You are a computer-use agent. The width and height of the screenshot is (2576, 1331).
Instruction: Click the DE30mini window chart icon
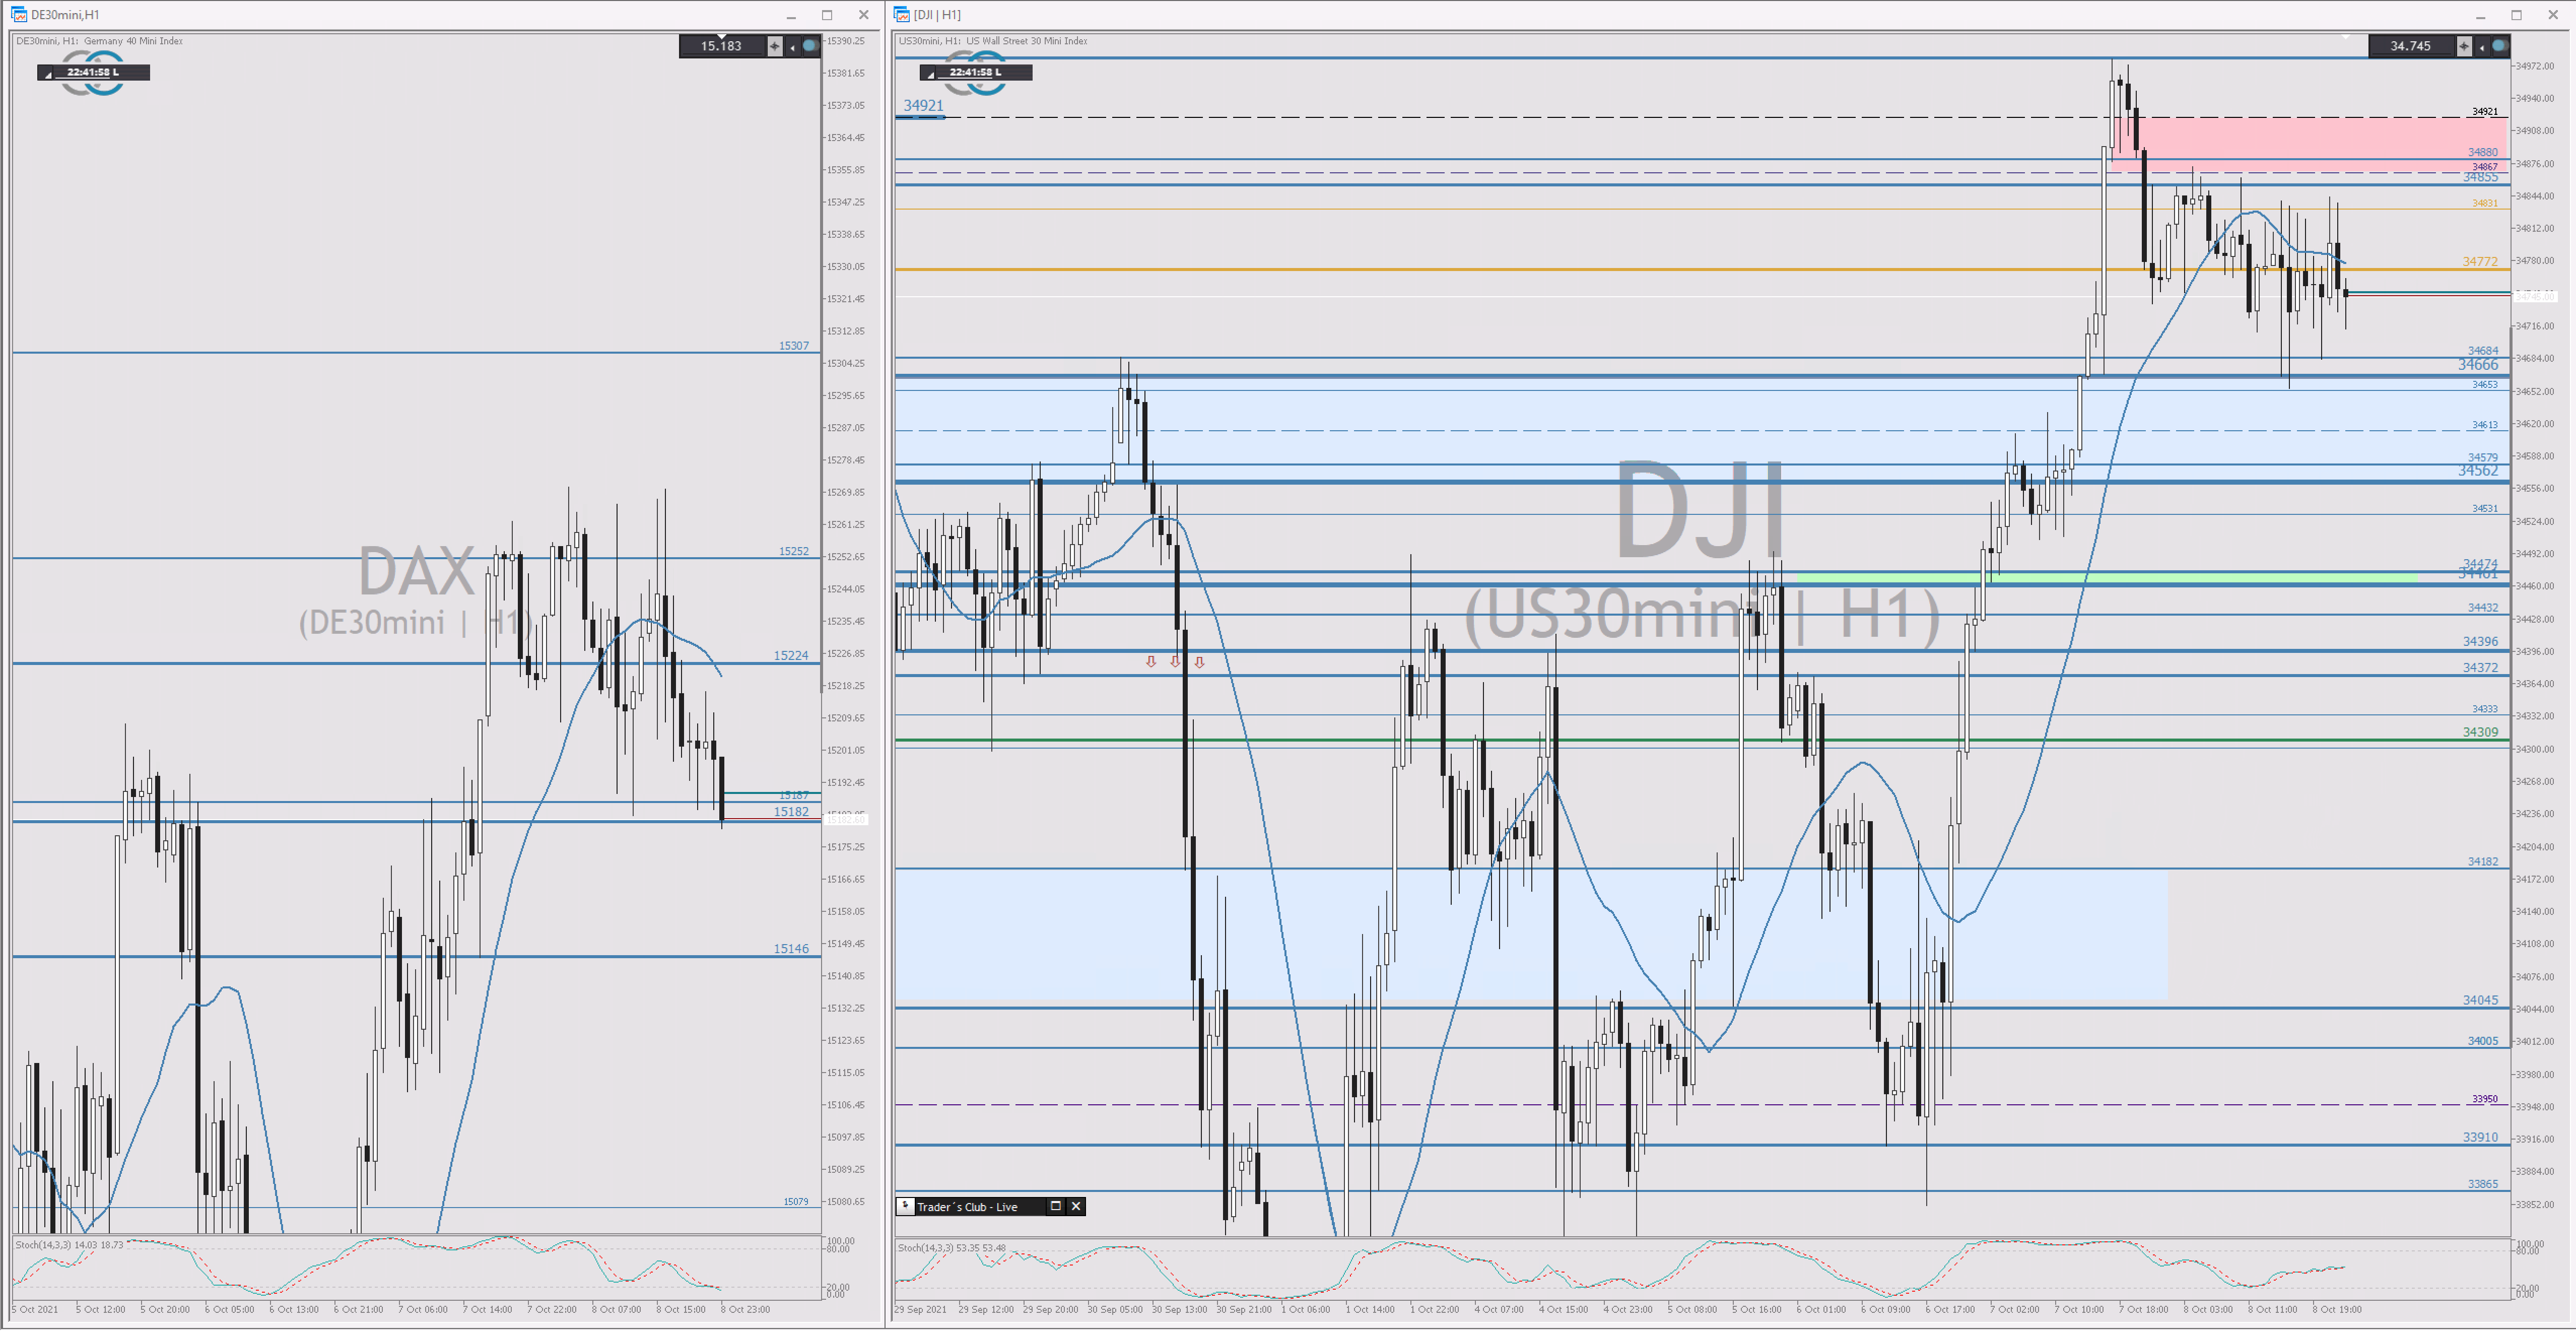[19, 14]
